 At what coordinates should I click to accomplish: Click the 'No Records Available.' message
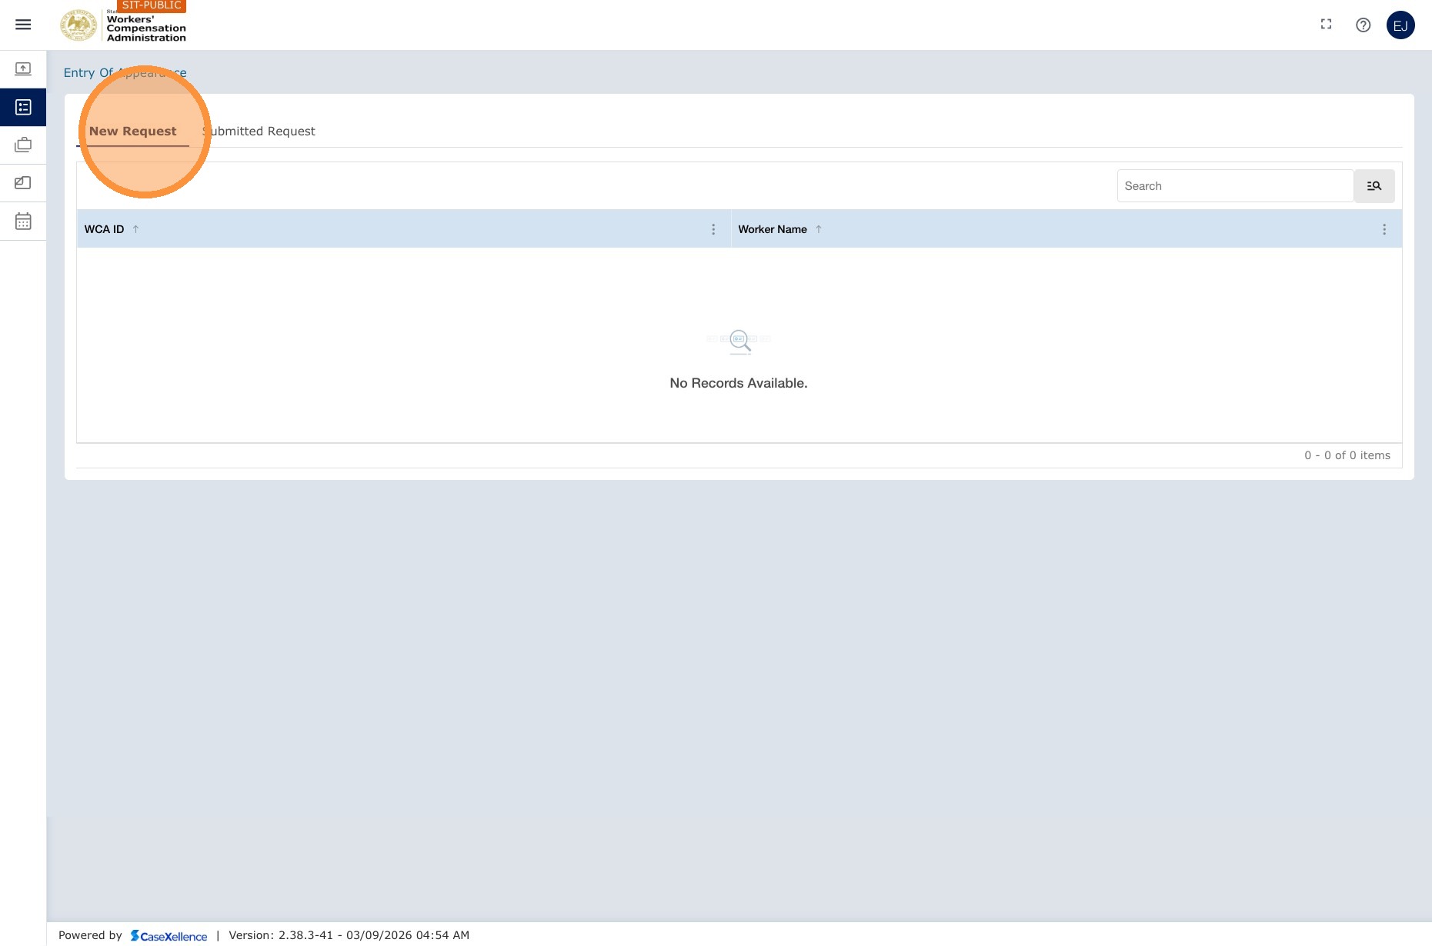point(739,383)
